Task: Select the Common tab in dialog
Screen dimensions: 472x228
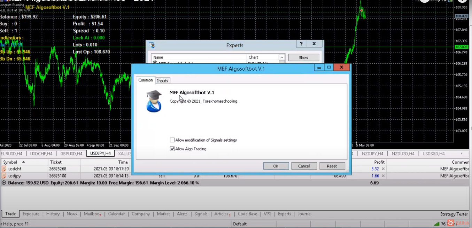Action: 146,80
